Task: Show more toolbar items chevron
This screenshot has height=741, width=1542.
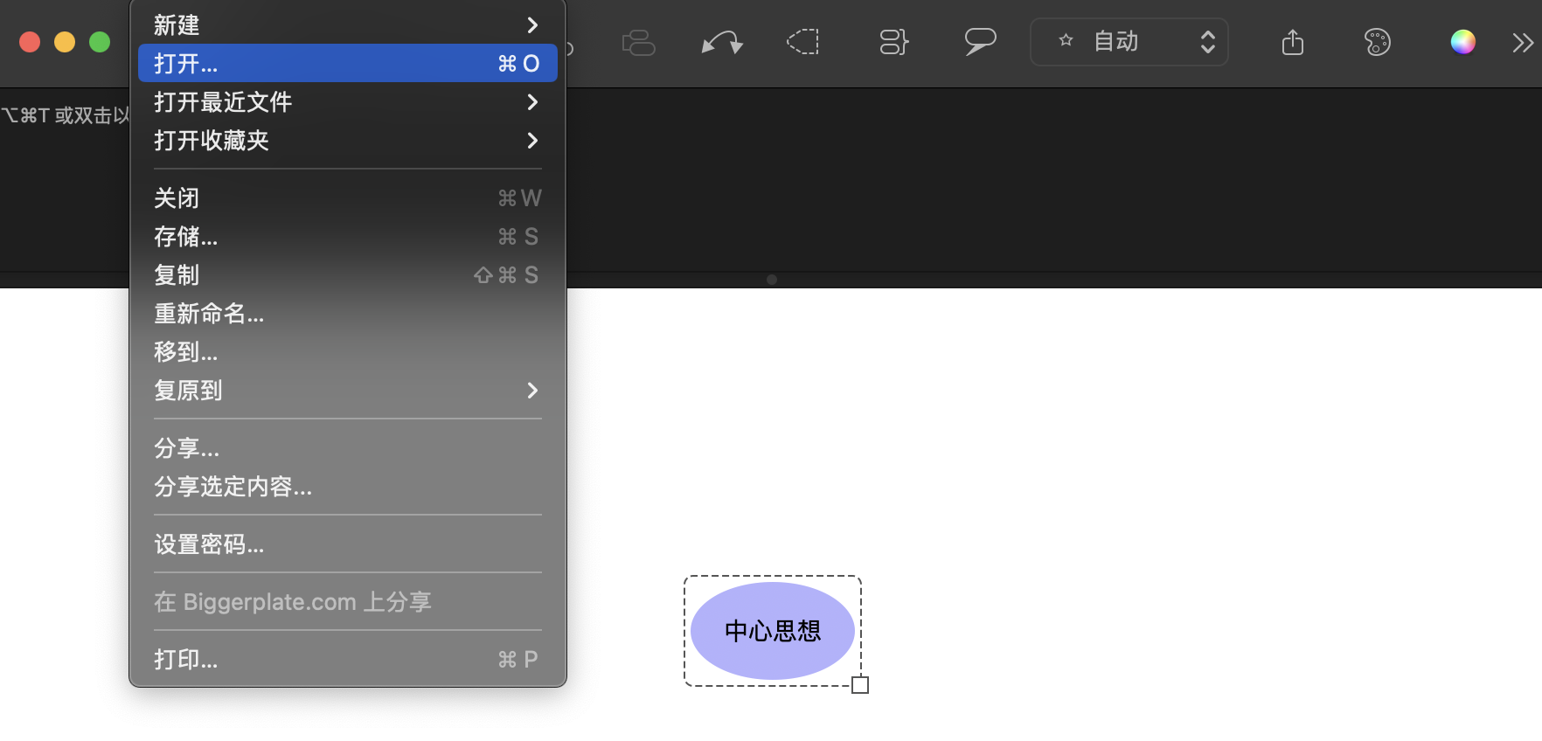Action: (1523, 42)
